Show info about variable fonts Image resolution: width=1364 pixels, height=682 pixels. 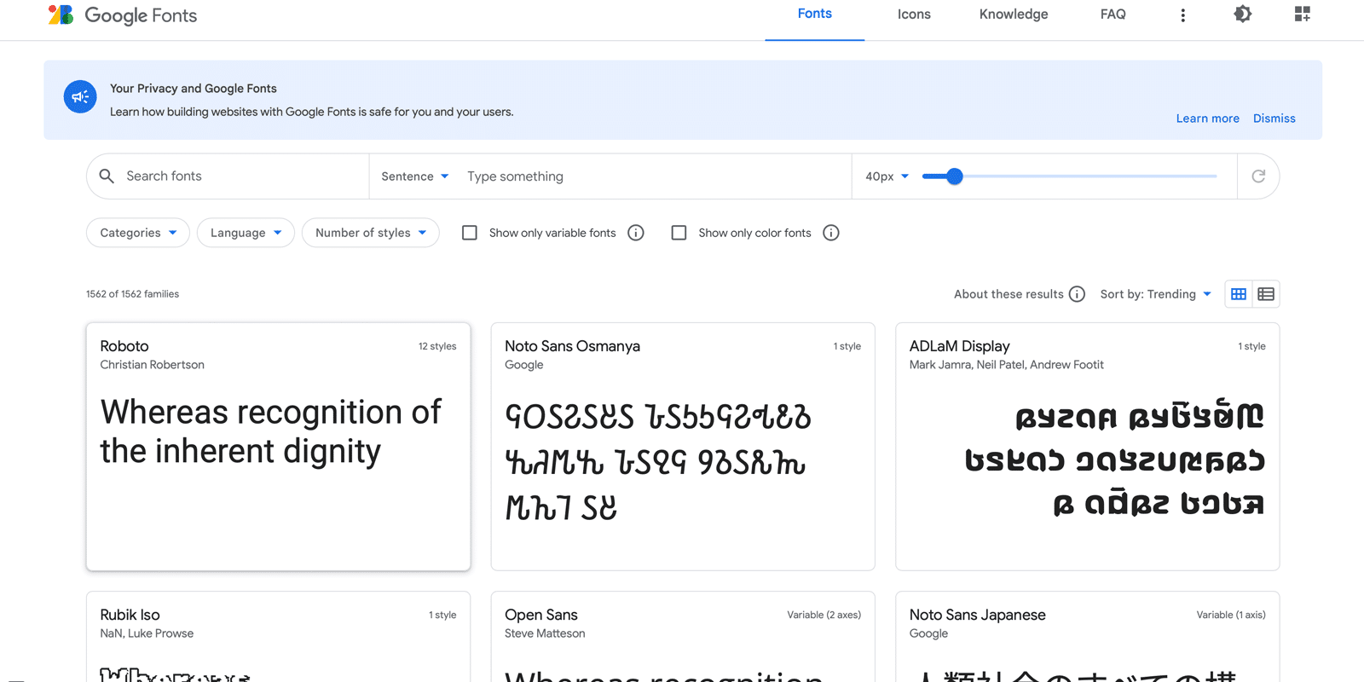coord(636,233)
